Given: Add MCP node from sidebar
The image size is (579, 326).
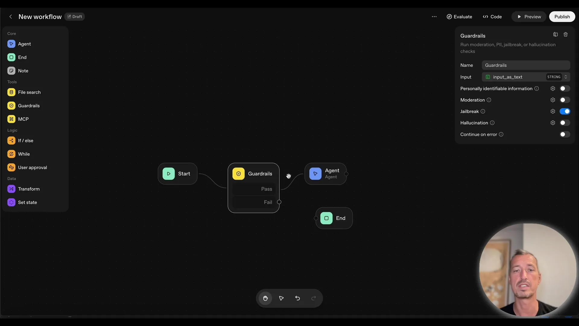Looking at the screenshot, I should coord(23,119).
